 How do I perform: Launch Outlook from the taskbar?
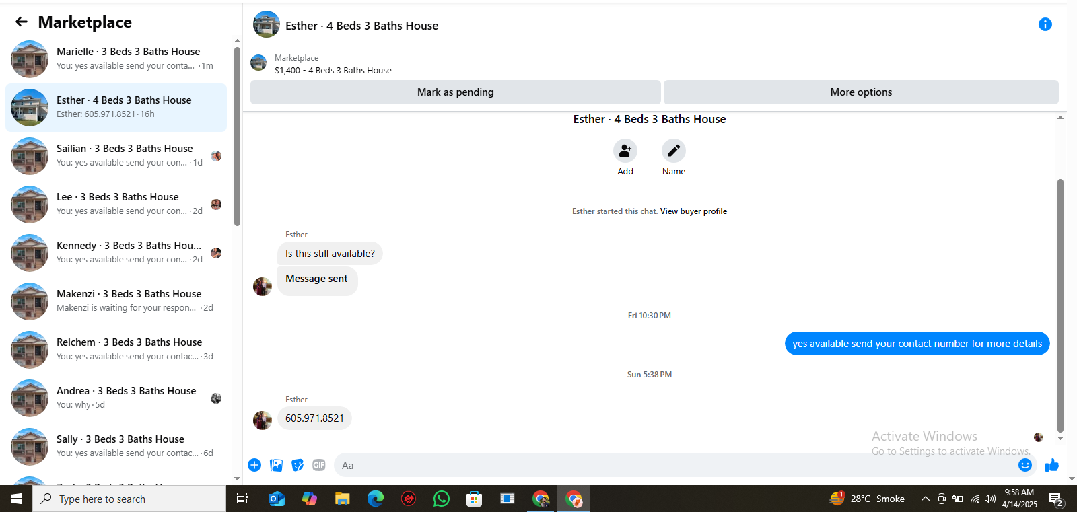coord(276,499)
